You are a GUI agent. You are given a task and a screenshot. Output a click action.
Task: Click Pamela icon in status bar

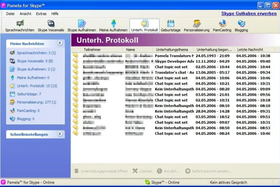point(3,182)
